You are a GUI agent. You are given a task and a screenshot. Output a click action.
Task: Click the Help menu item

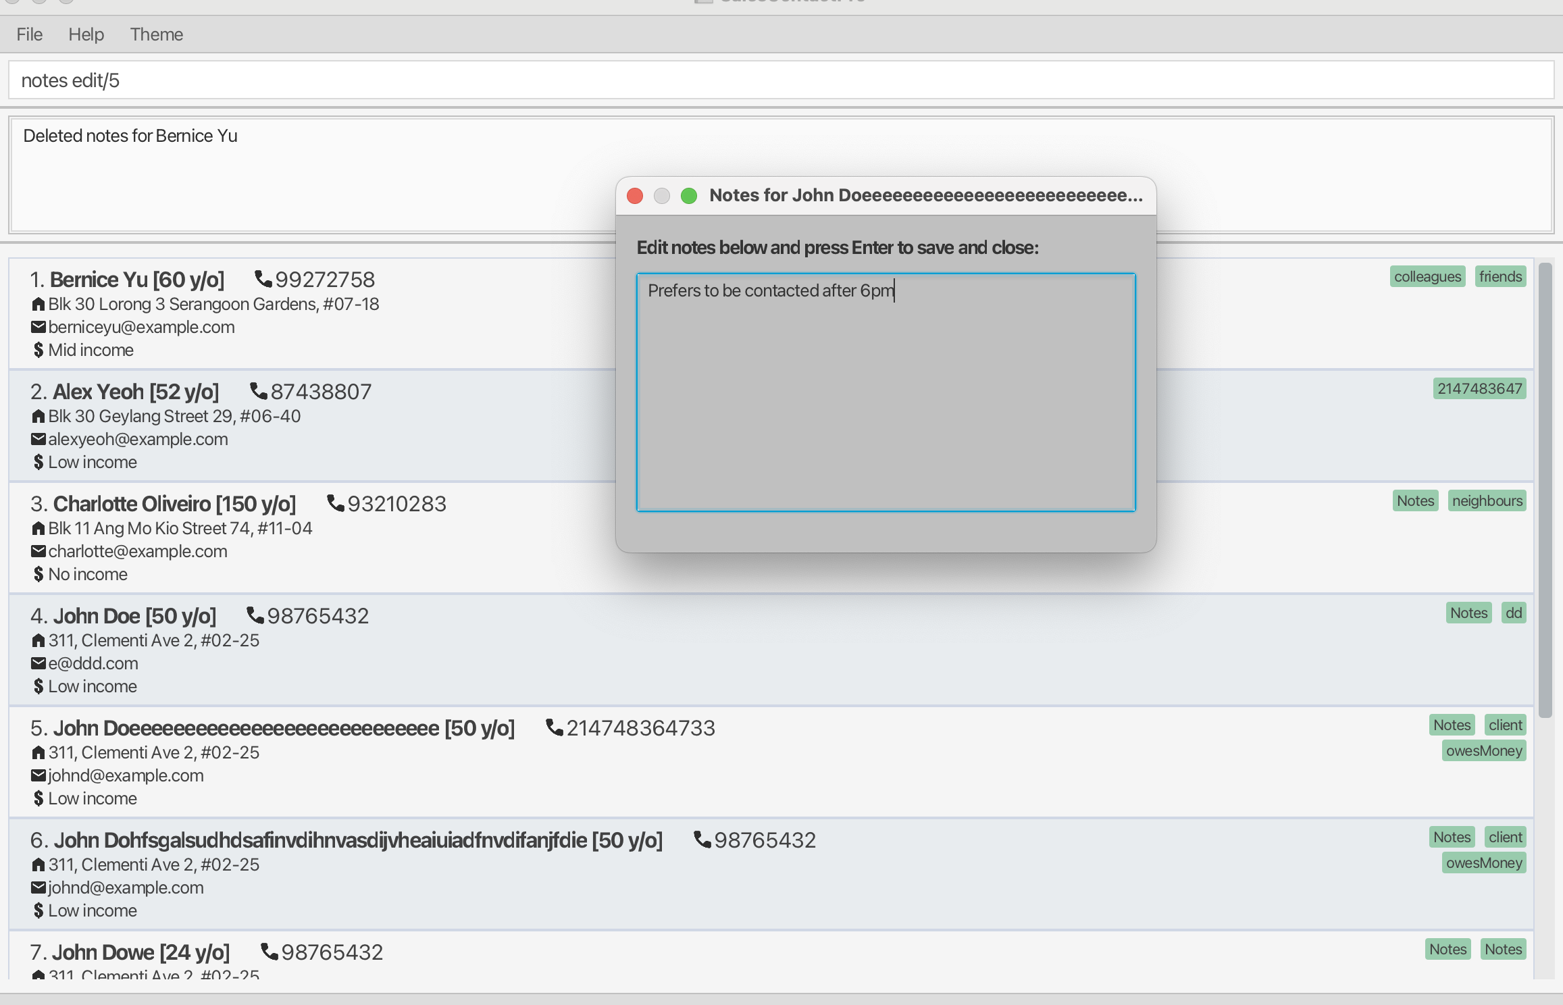[x=86, y=32]
